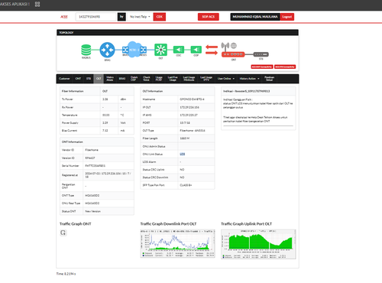Select the Fiber Length row

tap(177, 138)
